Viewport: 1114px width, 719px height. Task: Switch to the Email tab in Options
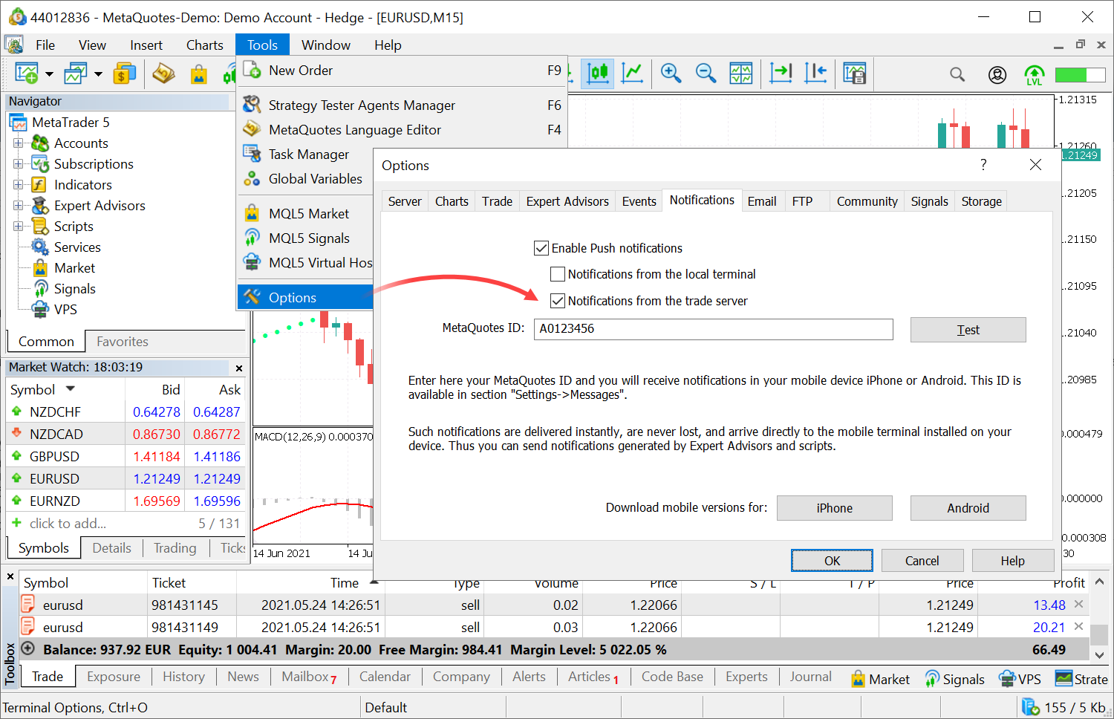coord(762,201)
